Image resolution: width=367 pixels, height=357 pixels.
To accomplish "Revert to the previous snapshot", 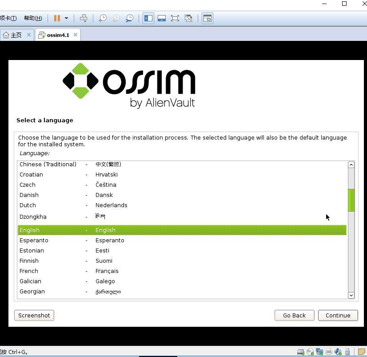I will point(116,18).
